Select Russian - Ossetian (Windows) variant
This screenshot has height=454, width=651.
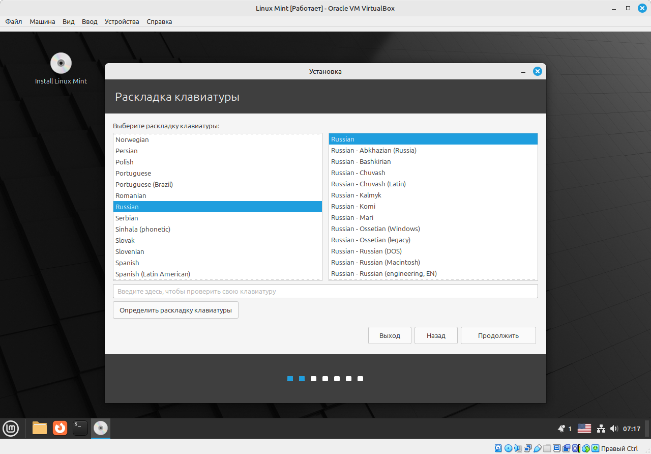(x=433, y=229)
